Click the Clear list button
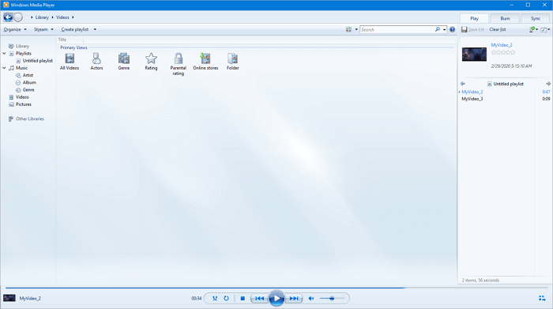553x309 pixels. point(498,29)
